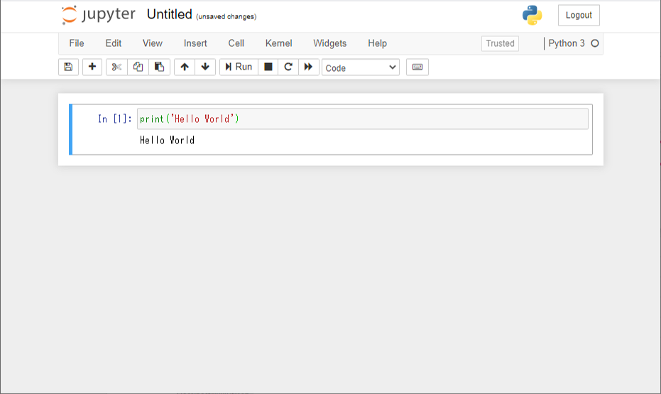Click into the print('Hello World') code cell
This screenshot has width=661, height=394.
tap(362, 119)
